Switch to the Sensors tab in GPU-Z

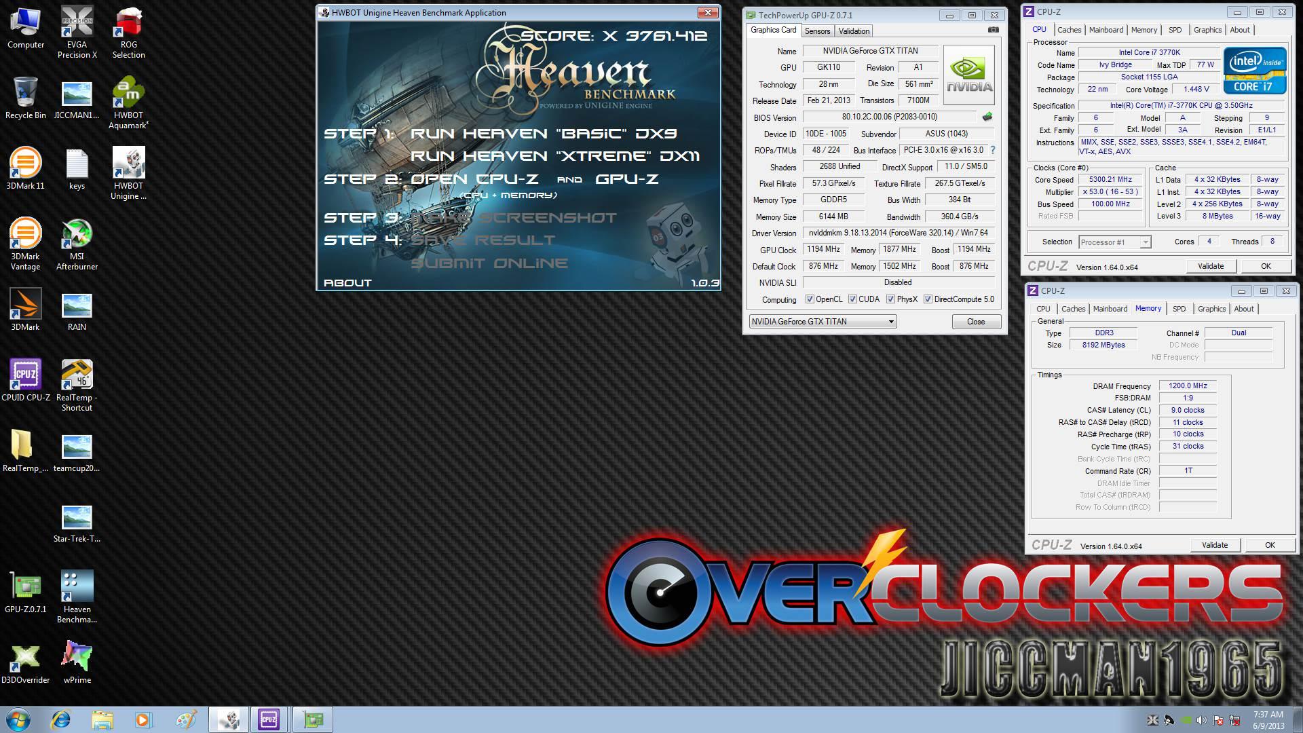[x=817, y=31]
